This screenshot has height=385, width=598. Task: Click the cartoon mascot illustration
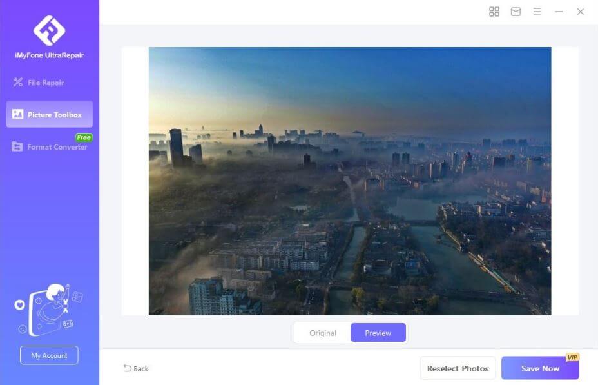49,310
